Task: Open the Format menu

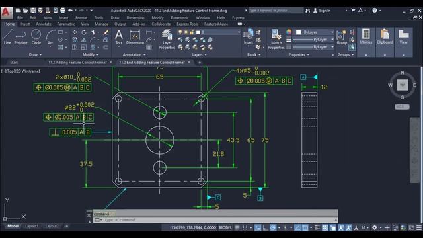Action: click(81, 18)
